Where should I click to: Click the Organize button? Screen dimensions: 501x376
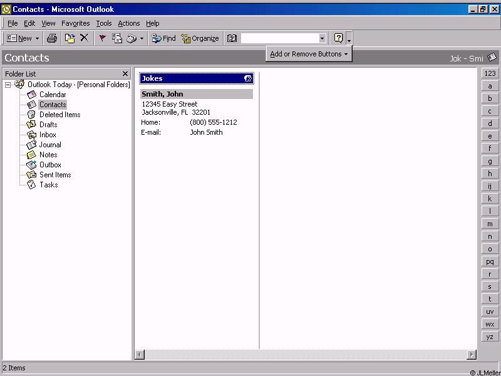200,38
